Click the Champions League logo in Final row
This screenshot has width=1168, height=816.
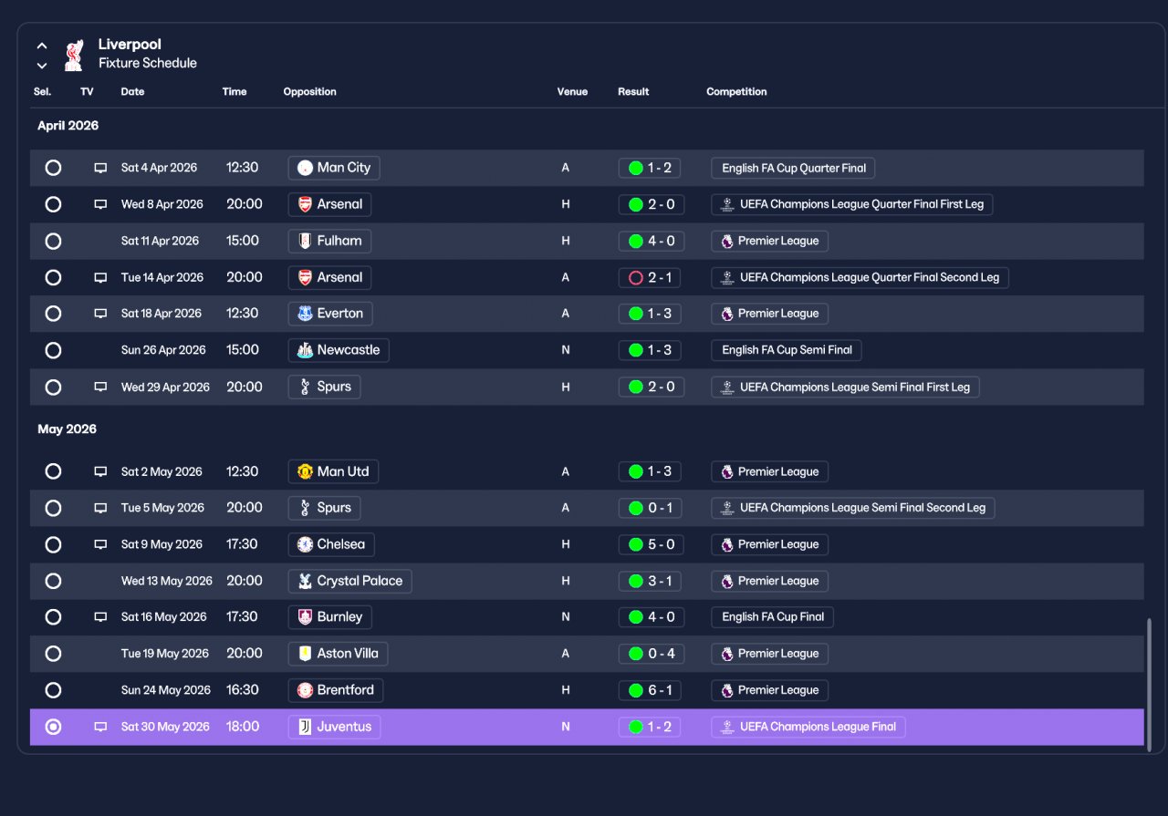click(x=727, y=727)
